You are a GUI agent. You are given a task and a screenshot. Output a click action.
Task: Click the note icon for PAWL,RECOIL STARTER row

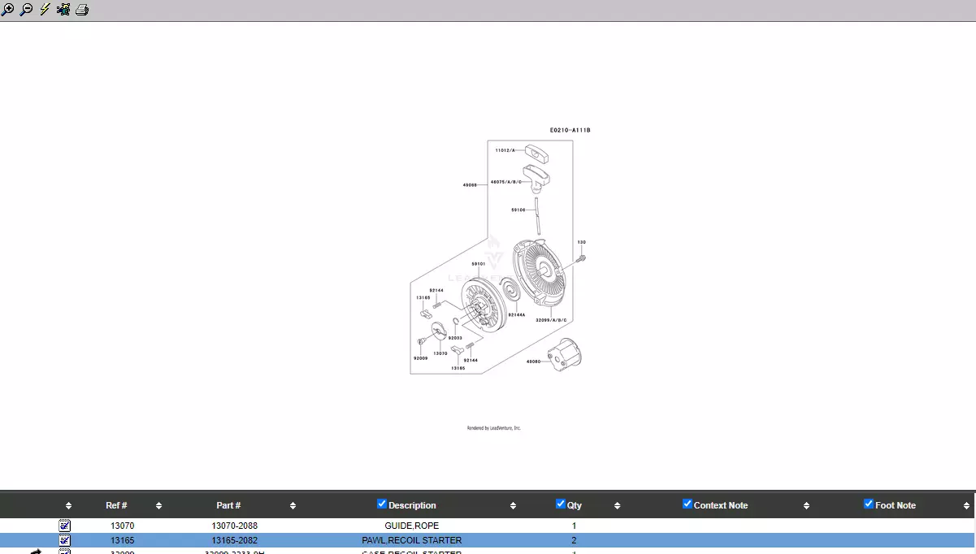click(65, 540)
